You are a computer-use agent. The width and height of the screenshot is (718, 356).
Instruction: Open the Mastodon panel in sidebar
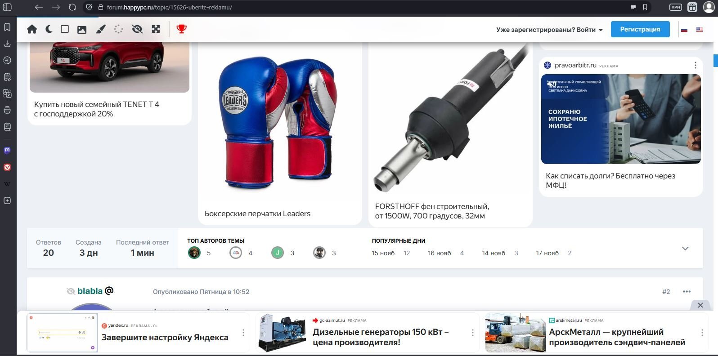click(x=7, y=150)
